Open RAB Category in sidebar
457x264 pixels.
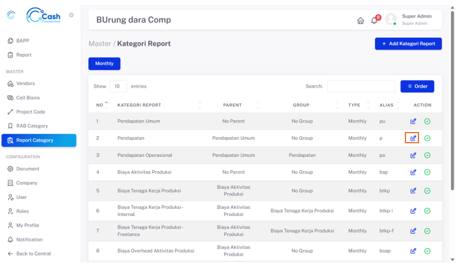coord(32,126)
